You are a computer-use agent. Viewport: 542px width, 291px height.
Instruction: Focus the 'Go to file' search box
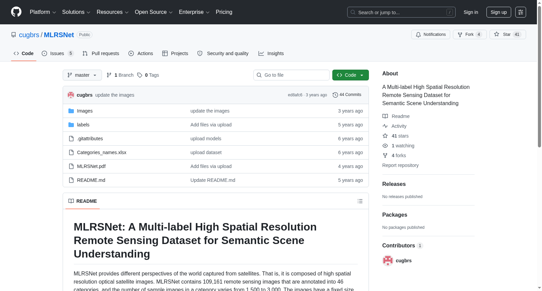click(x=291, y=75)
